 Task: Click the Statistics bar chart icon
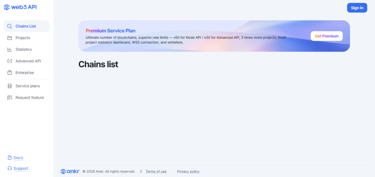coord(10,50)
